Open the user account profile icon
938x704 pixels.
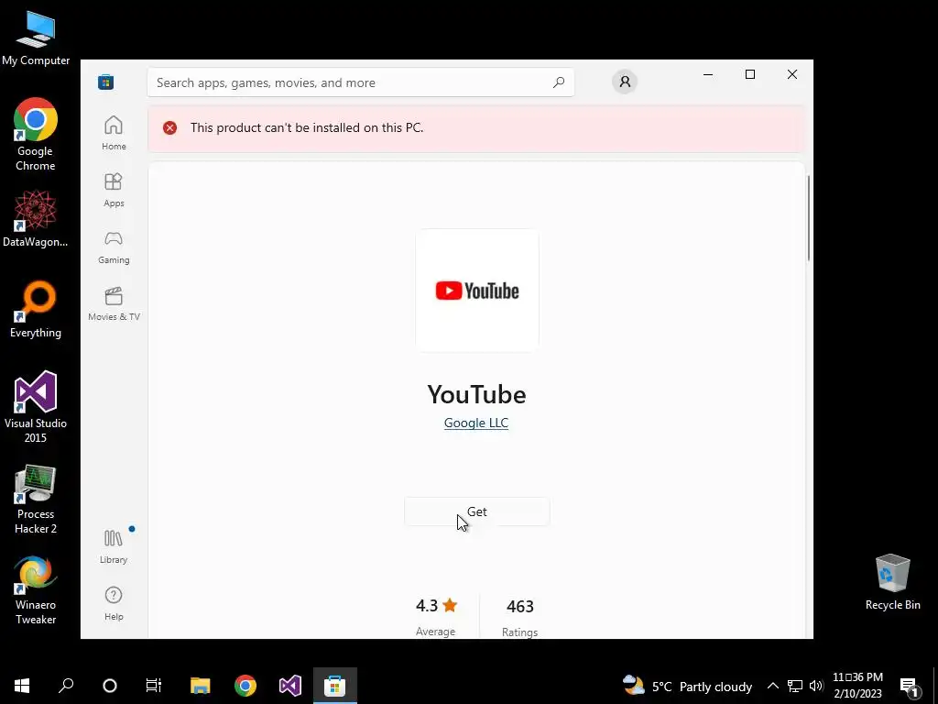[625, 82]
